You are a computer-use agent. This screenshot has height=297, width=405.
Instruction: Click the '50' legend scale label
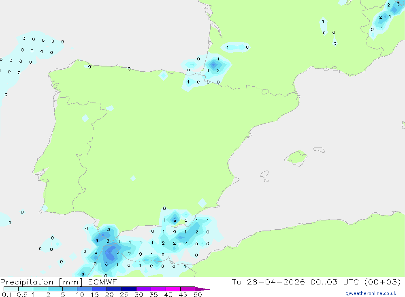tap(198, 295)
